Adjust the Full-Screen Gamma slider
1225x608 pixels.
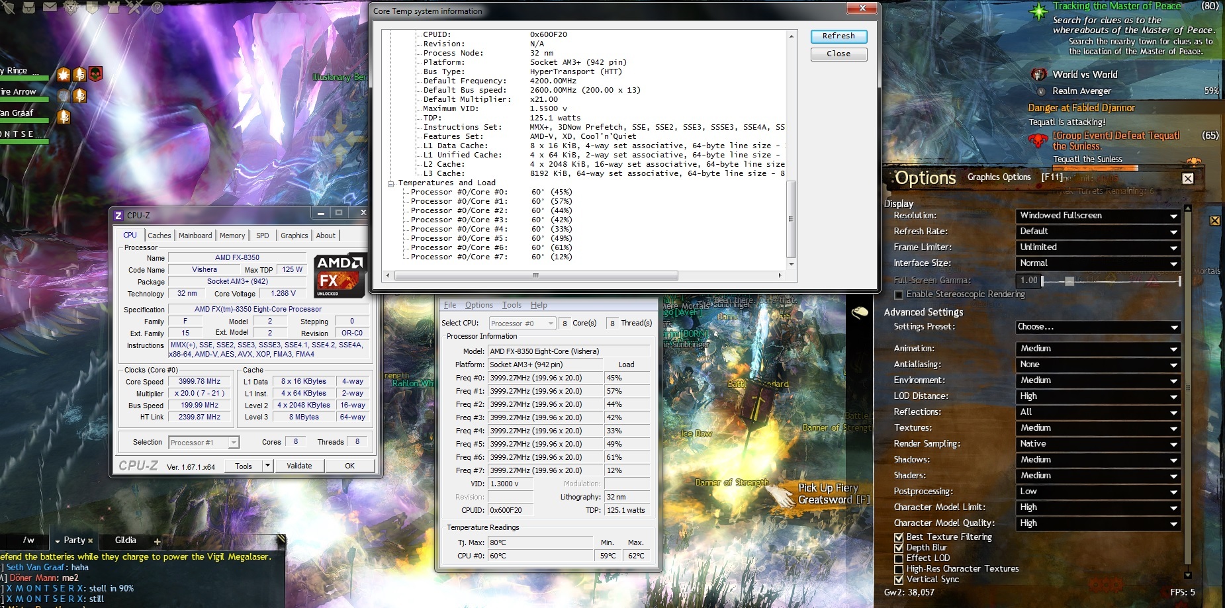(x=1069, y=281)
